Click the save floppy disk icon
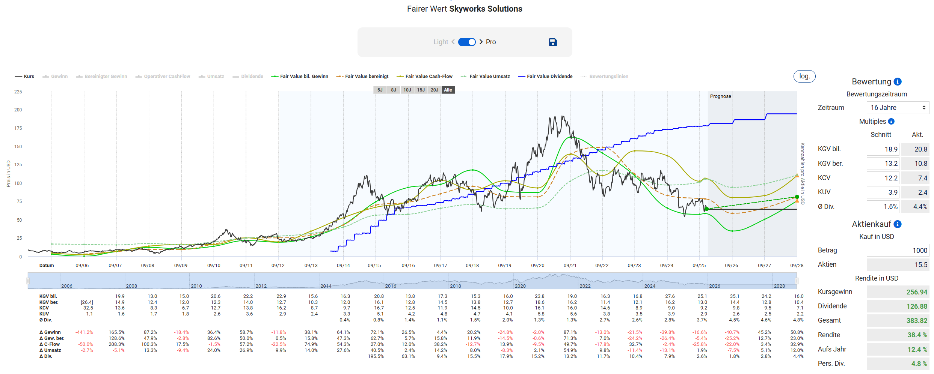Screen dimensions: 934x374 552,42
